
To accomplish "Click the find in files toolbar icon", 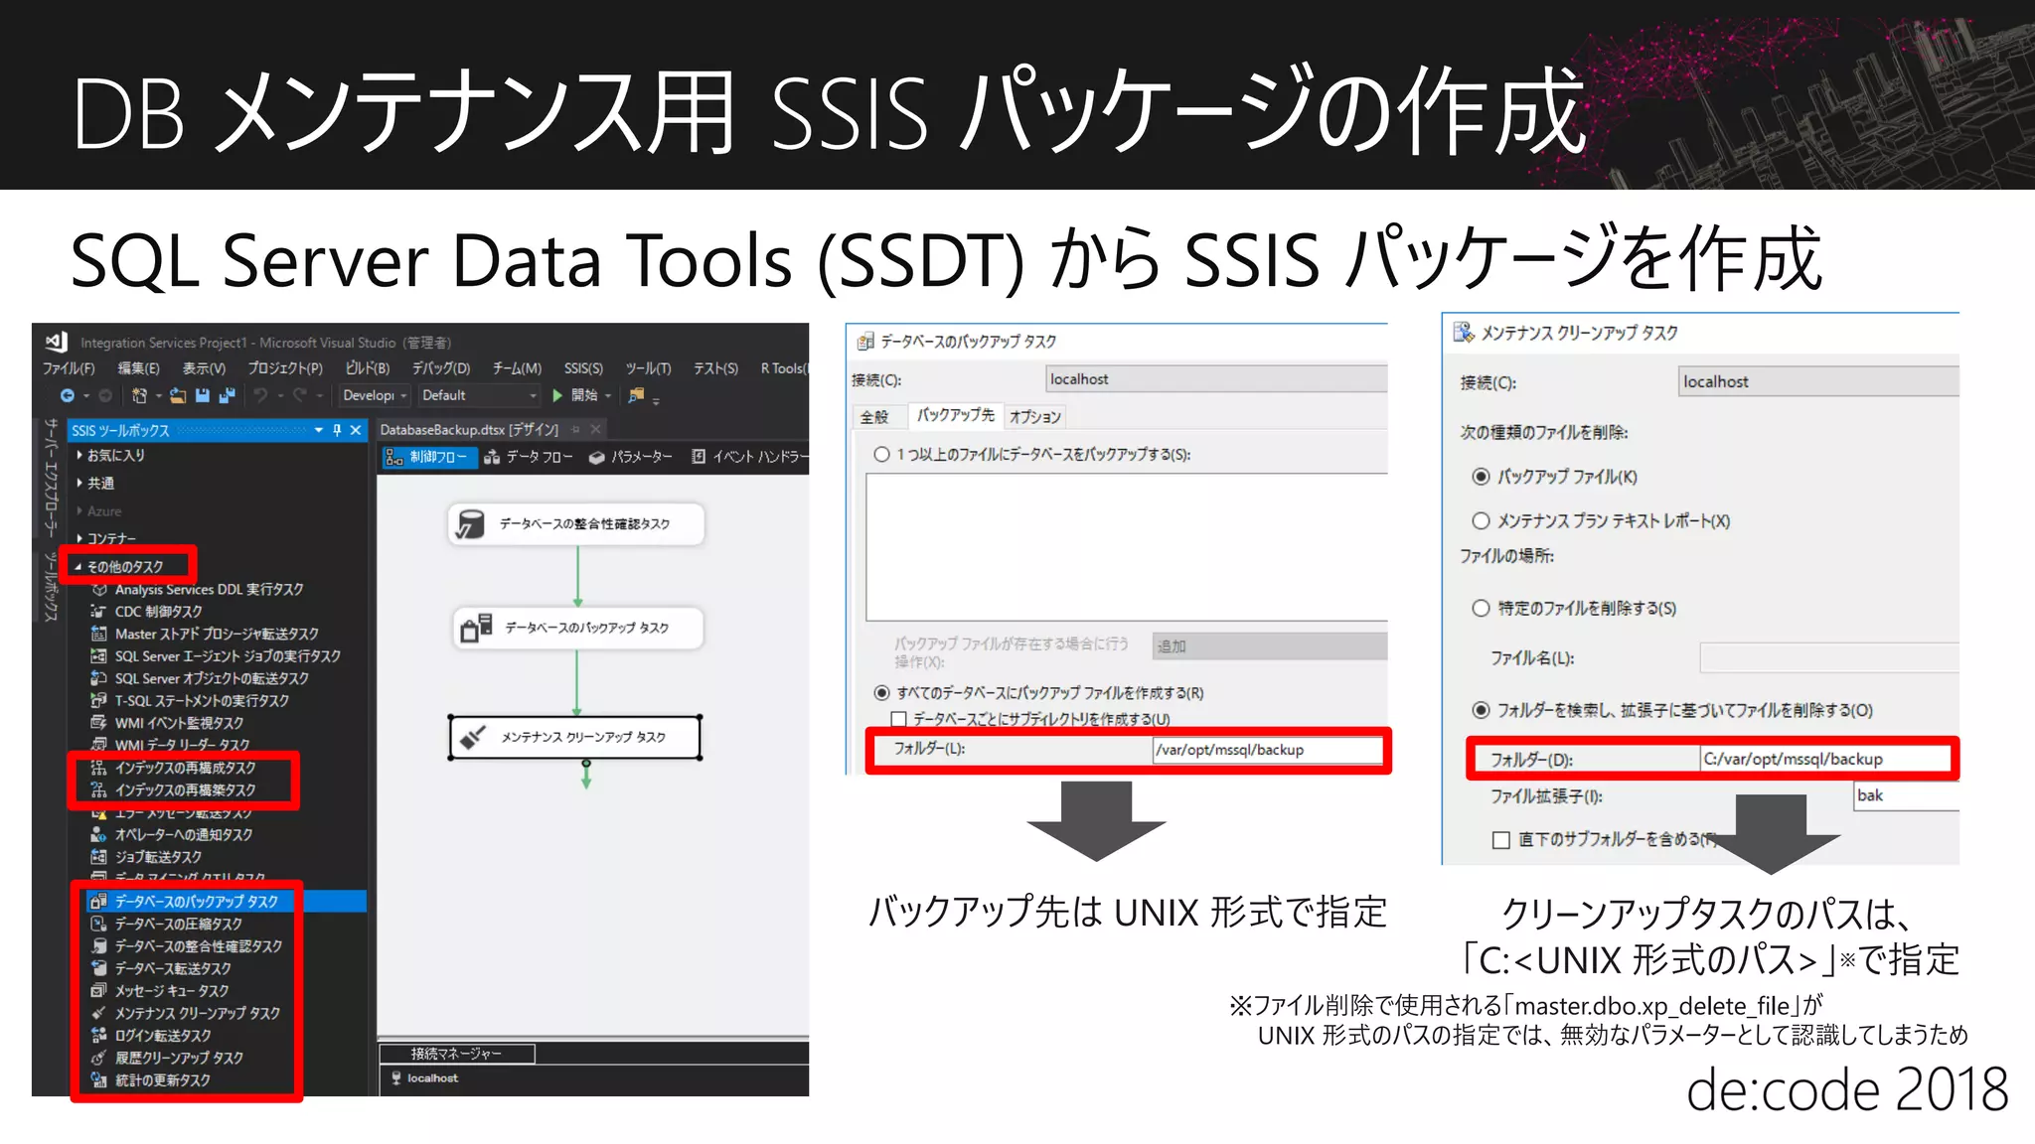I will point(636,395).
